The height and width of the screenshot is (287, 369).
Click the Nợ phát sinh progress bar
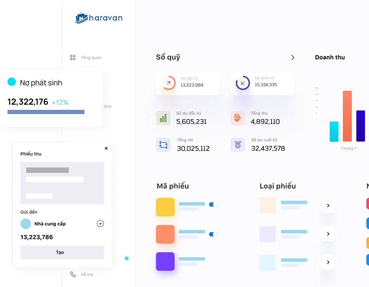click(46, 112)
